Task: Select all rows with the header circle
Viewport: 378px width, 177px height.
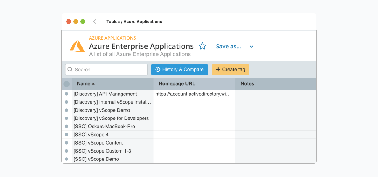Action: 67,84
